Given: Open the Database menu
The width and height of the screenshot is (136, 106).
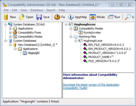Looking at the screenshot, I should [37, 10].
